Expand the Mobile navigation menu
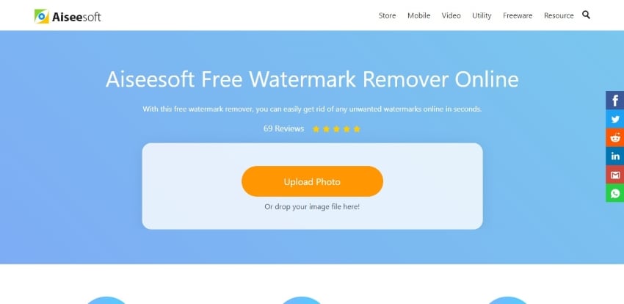624x304 pixels. tap(418, 15)
